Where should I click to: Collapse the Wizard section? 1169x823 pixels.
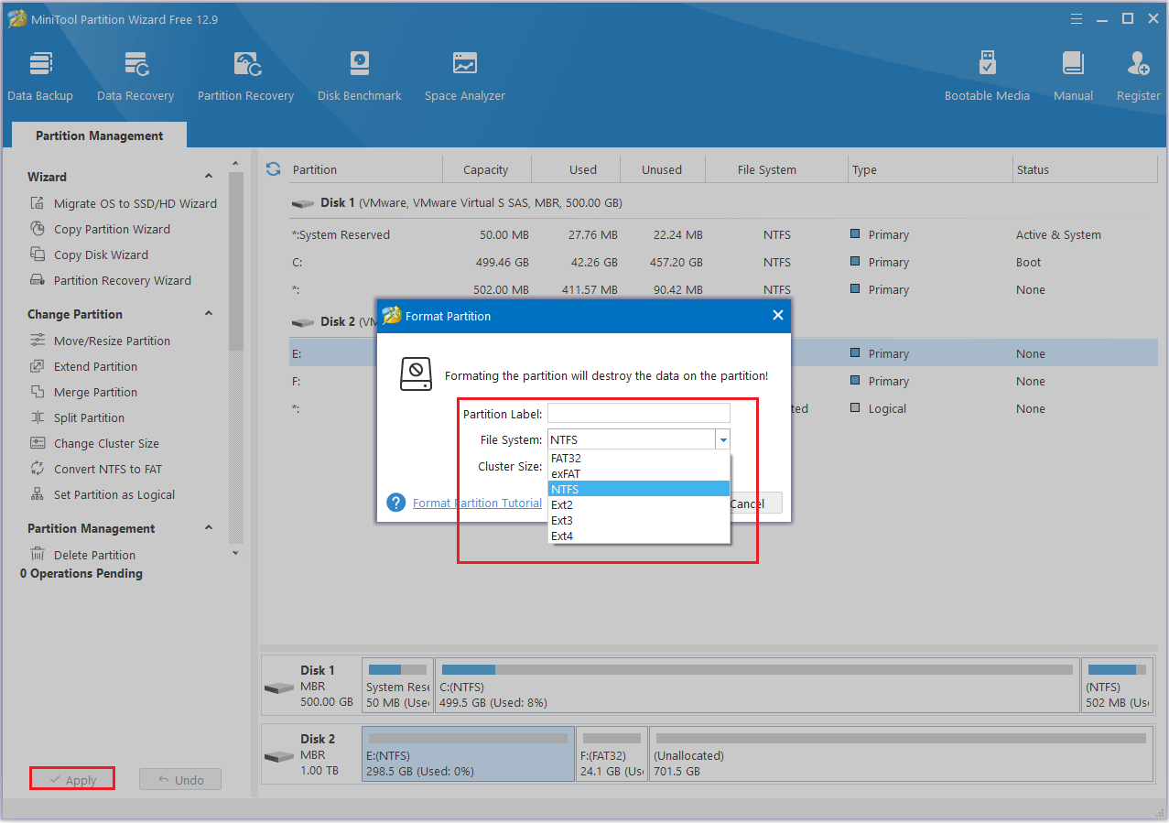coord(209,176)
